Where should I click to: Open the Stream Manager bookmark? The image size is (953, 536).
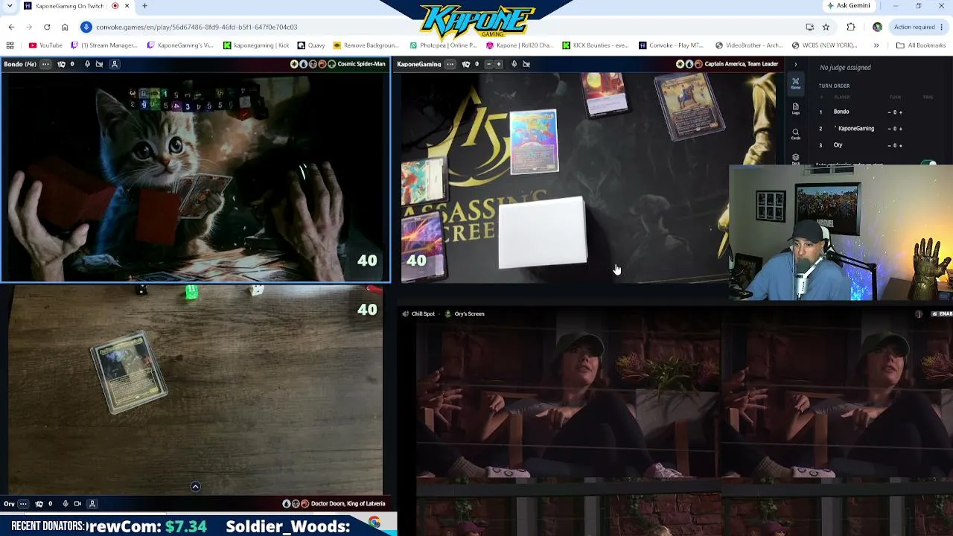tap(104, 45)
